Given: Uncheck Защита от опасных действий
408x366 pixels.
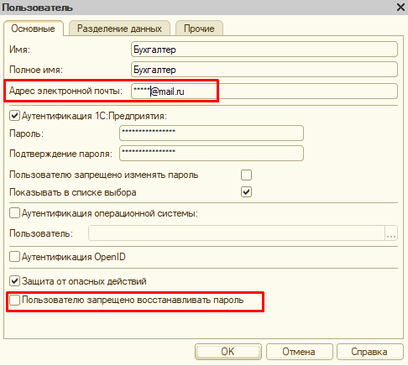Looking at the screenshot, I should tap(14, 281).
